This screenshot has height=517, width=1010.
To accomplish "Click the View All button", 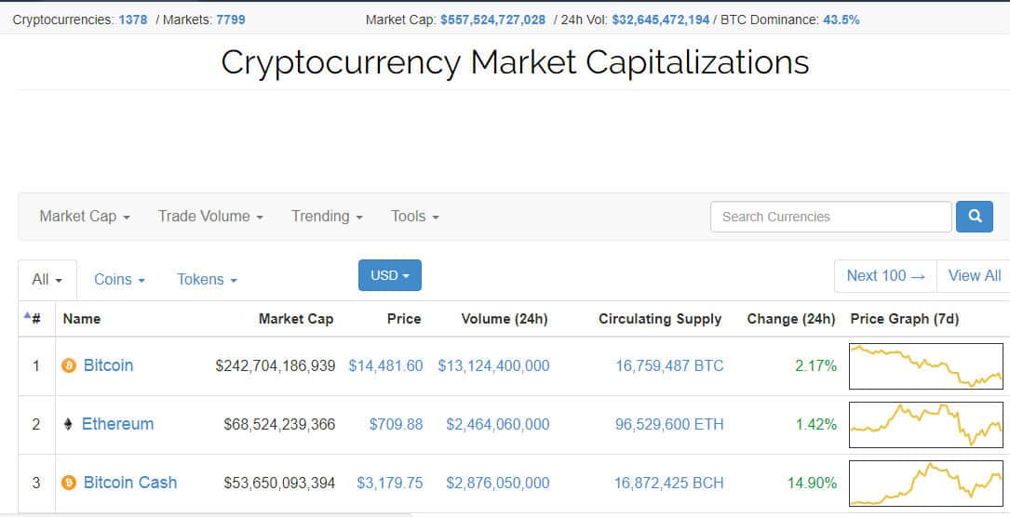I will [974, 275].
